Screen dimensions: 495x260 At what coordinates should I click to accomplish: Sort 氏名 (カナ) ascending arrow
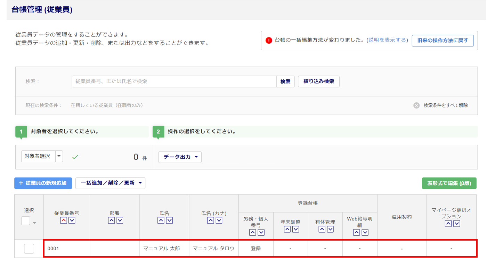tap(210, 220)
